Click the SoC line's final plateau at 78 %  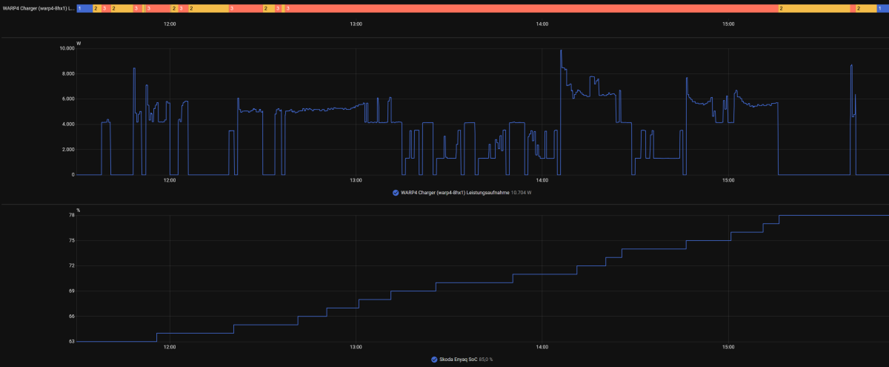click(x=833, y=215)
